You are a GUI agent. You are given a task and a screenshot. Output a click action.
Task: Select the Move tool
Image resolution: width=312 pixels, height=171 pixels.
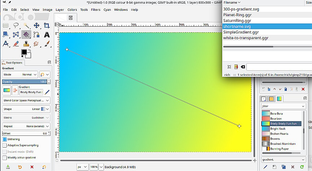pyautogui.click(x=36, y=26)
